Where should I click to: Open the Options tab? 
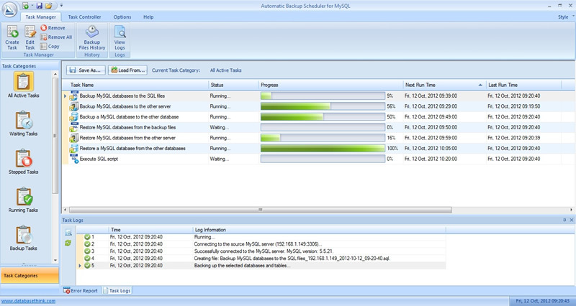[x=122, y=17]
